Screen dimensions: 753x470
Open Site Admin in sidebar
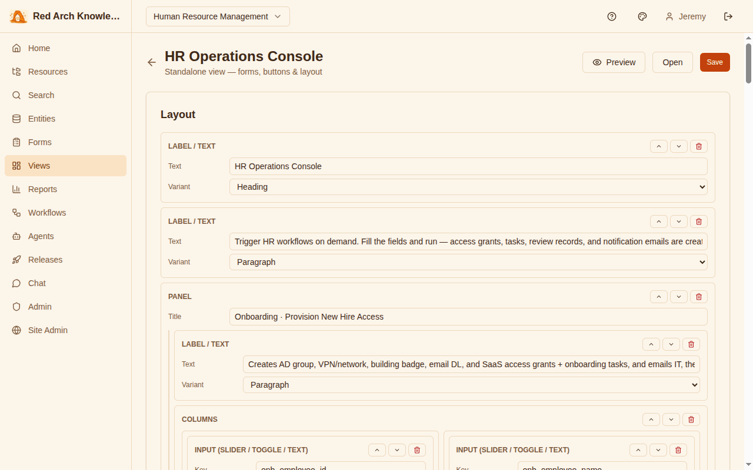pyautogui.click(x=65, y=330)
